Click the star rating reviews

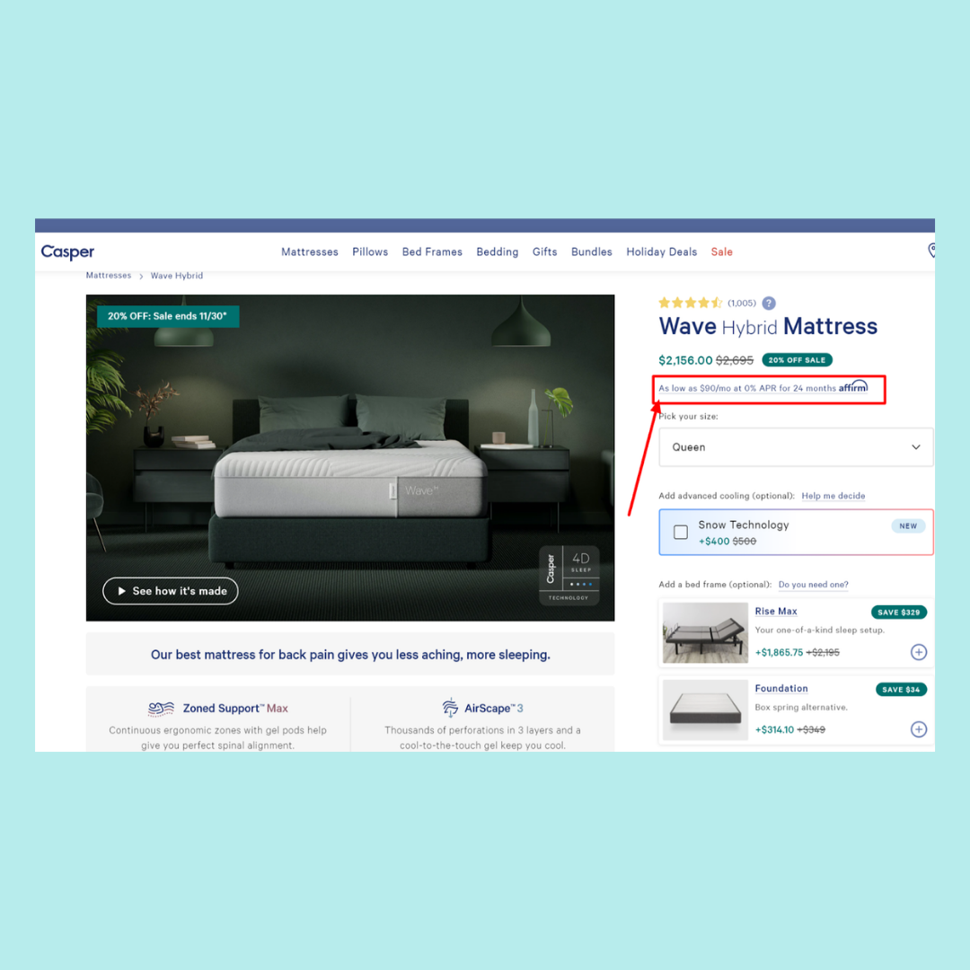tap(707, 303)
